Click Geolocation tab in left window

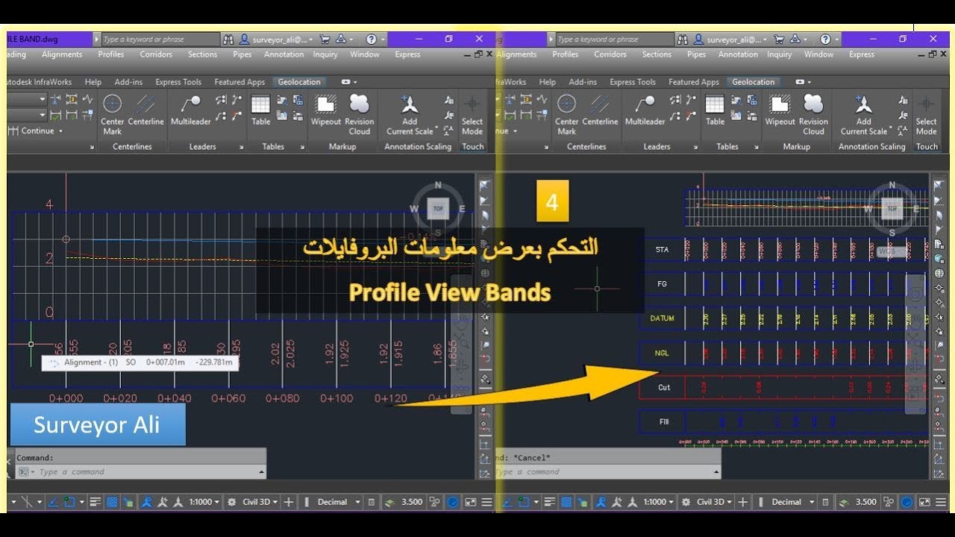pos(299,82)
